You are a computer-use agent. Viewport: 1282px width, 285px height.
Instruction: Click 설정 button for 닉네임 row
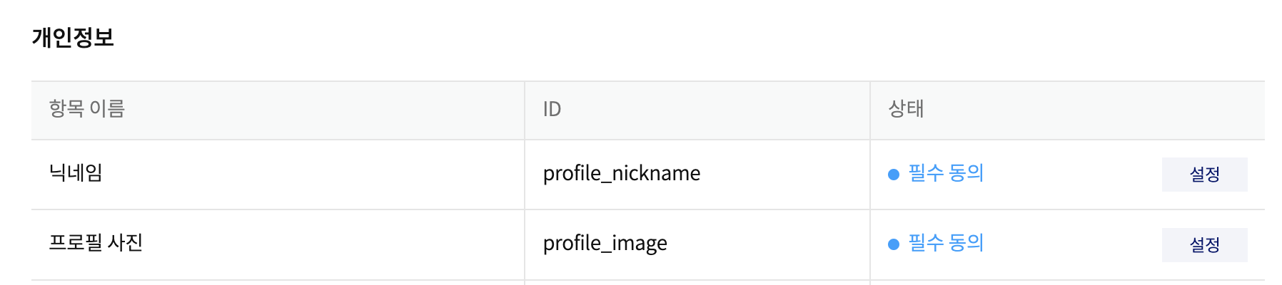pyautogui.click(x=1204, y=175)
